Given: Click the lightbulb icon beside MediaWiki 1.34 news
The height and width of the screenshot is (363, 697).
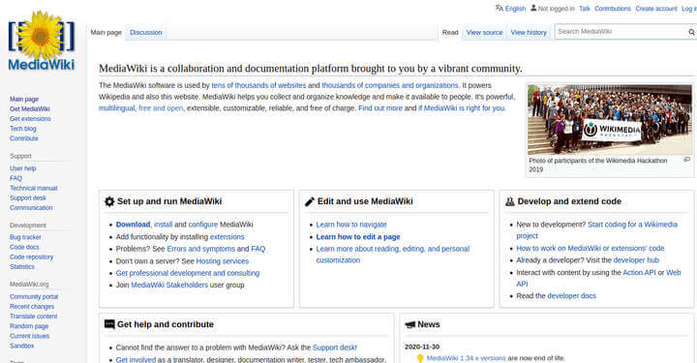Looking at the screenshot, I should 420,358.
